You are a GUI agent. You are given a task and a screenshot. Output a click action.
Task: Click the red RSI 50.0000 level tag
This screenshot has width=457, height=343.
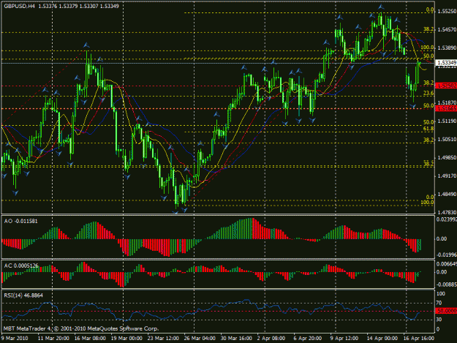point(446,311)
